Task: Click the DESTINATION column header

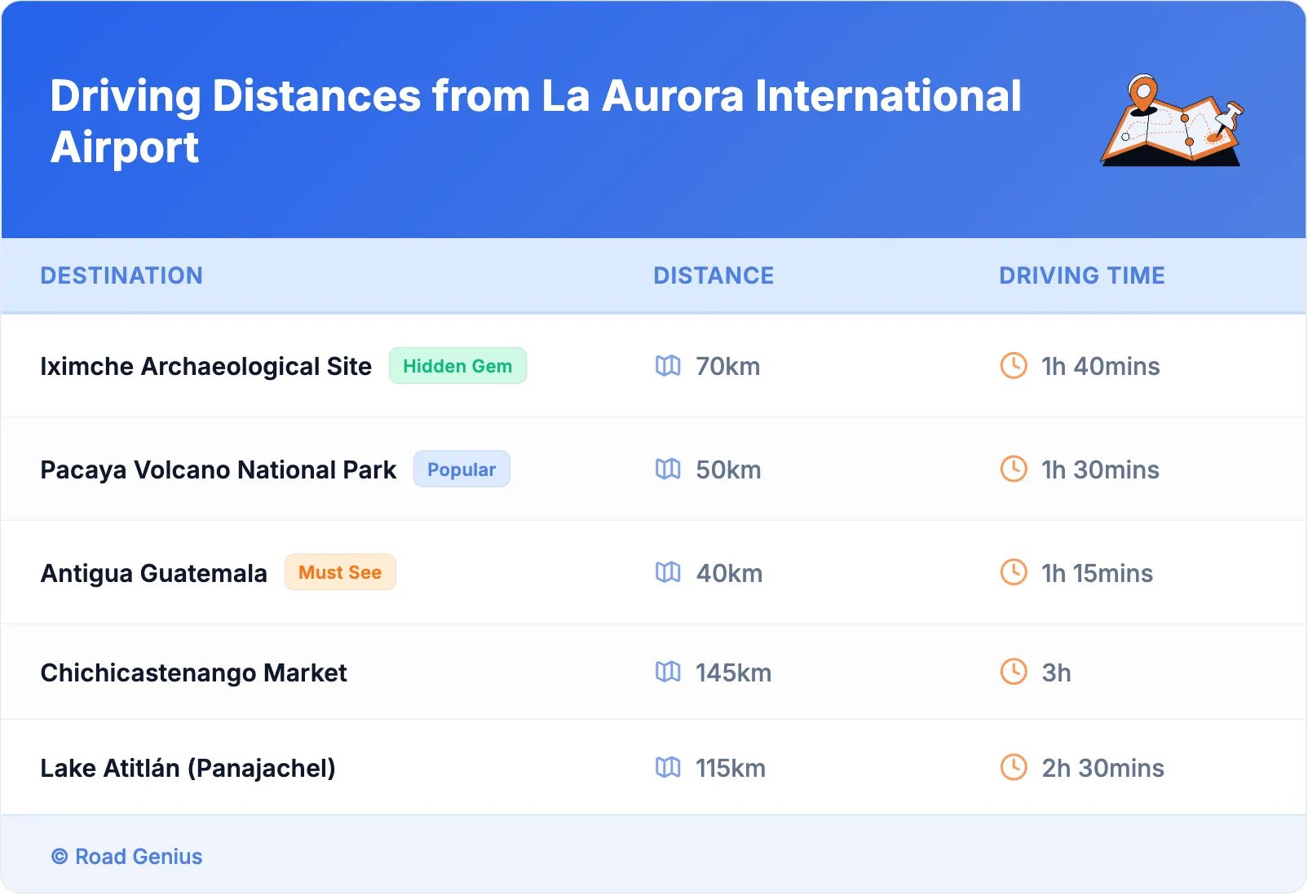Action: [x=122, y=276]
